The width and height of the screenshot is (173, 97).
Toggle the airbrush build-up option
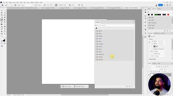point(56,5)
